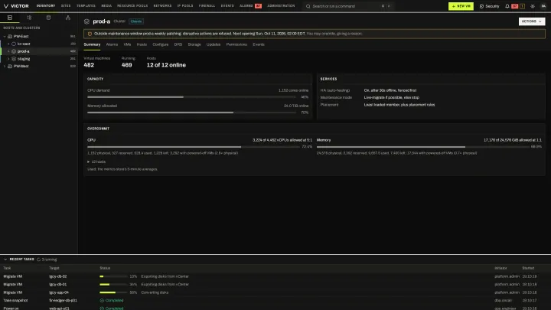Click the Converting disks status text
Screen dimensions: 551x310
click(x=155, y=292)
